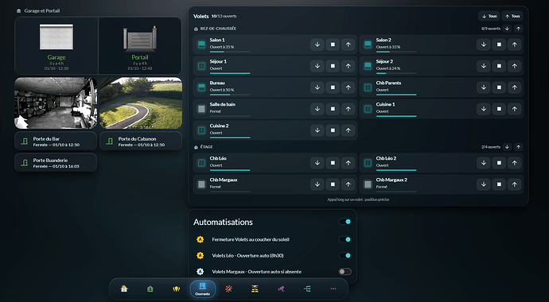Open the more options dots in navigation bar

(x=333, y=288)
